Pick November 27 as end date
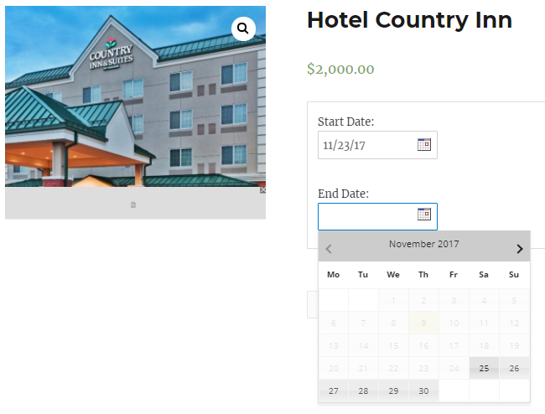This screenshot has height=414, width=545. pyautogui.click(x=333, y=391)
